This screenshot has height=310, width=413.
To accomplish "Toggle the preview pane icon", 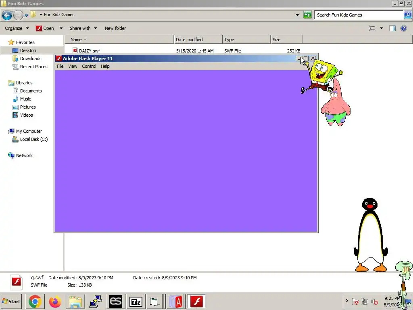I will pos(392,28).
